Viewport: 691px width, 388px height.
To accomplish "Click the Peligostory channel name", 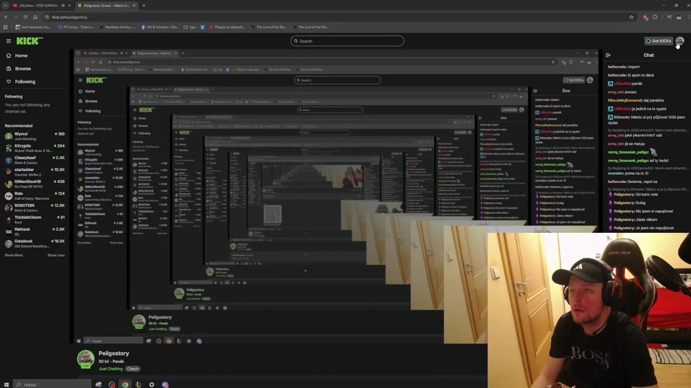I will point(114,354).
